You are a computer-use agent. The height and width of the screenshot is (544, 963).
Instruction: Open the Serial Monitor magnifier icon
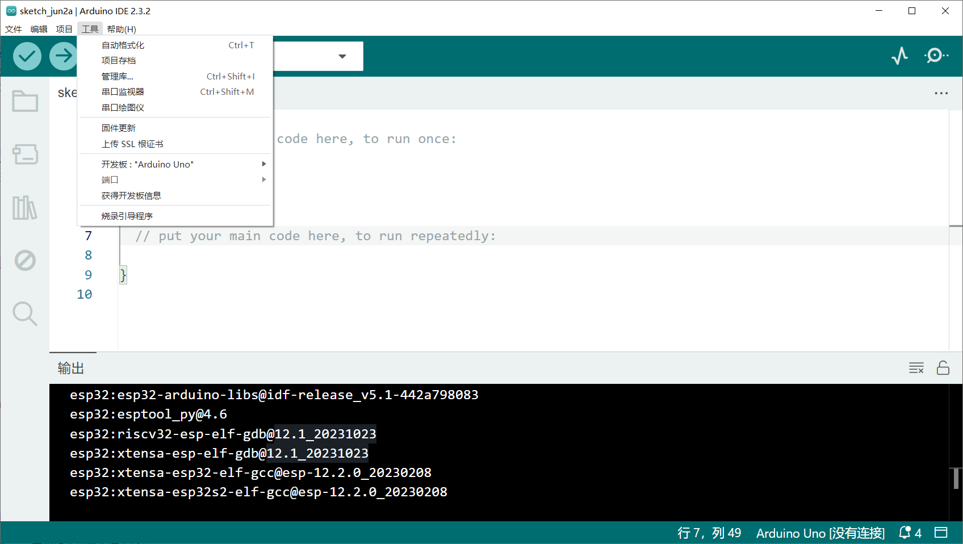pyautogui.click(x=936, y=56)
